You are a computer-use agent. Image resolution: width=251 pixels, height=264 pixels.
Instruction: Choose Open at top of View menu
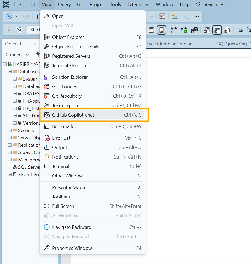(93, 16)
